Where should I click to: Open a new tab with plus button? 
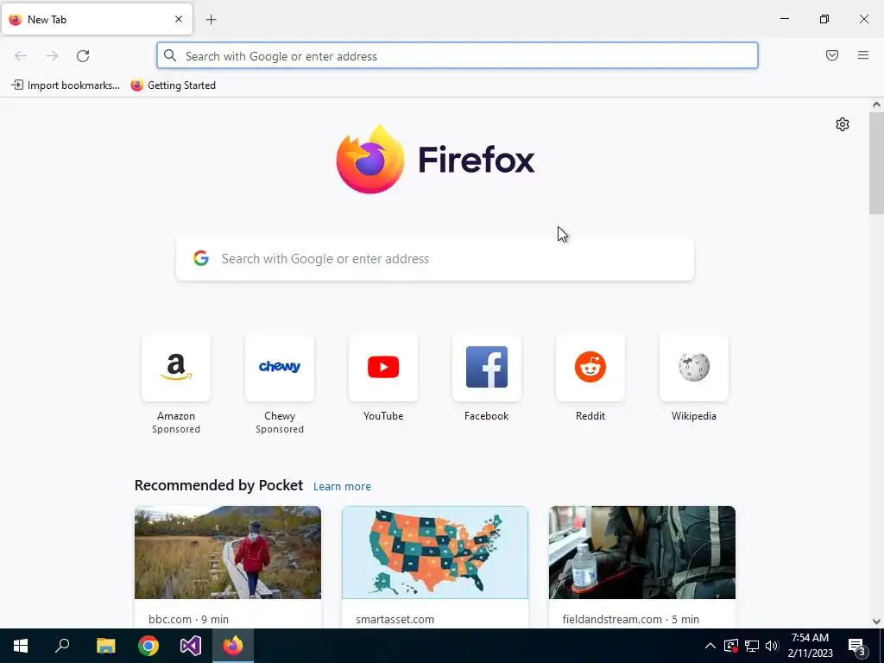pyautogui.click(x=212, y=20)
